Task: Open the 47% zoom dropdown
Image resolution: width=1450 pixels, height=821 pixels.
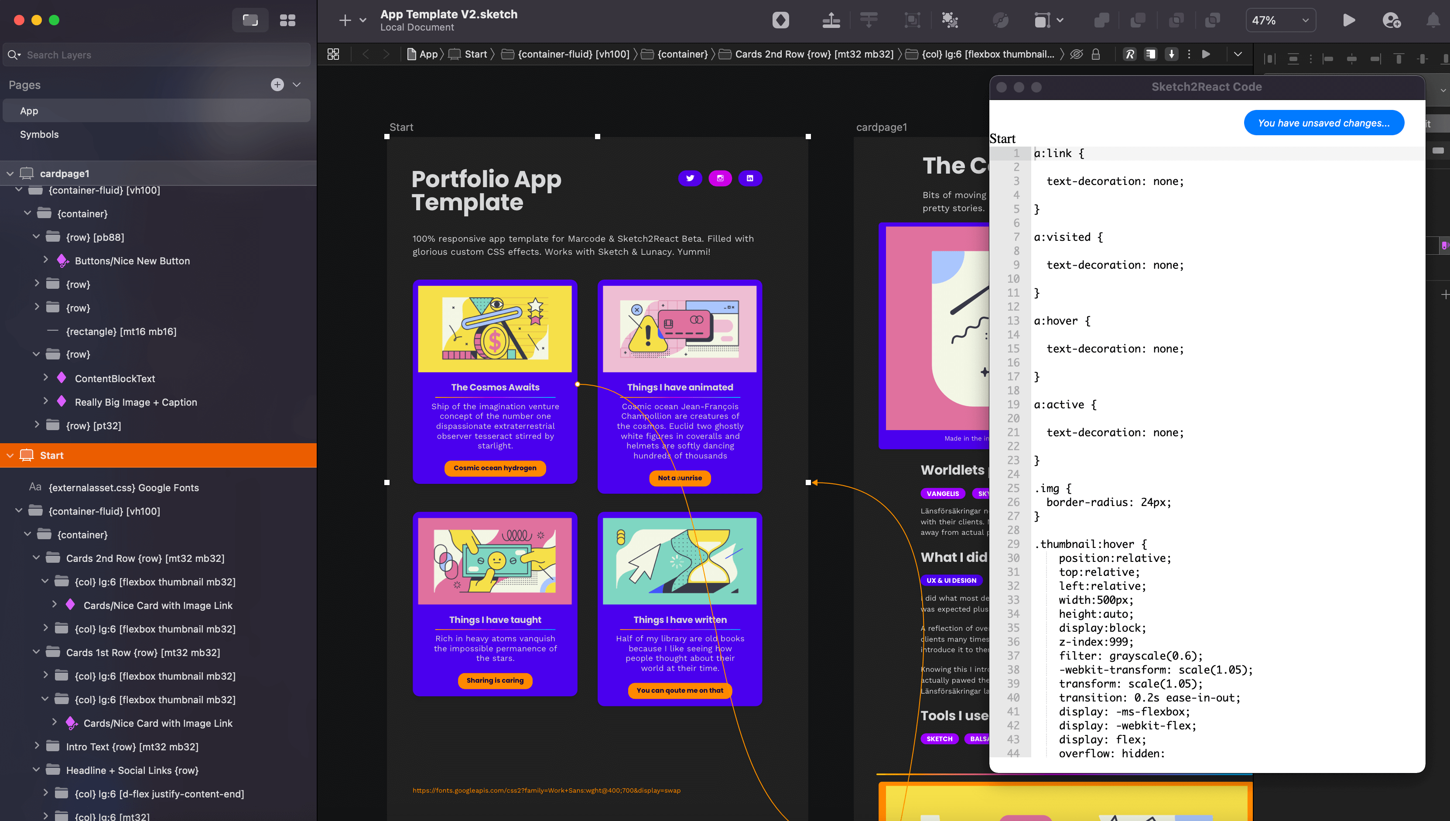Action: click(x=1280, y=21)
